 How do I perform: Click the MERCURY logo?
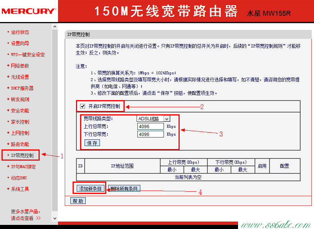(x=29, y=11)
